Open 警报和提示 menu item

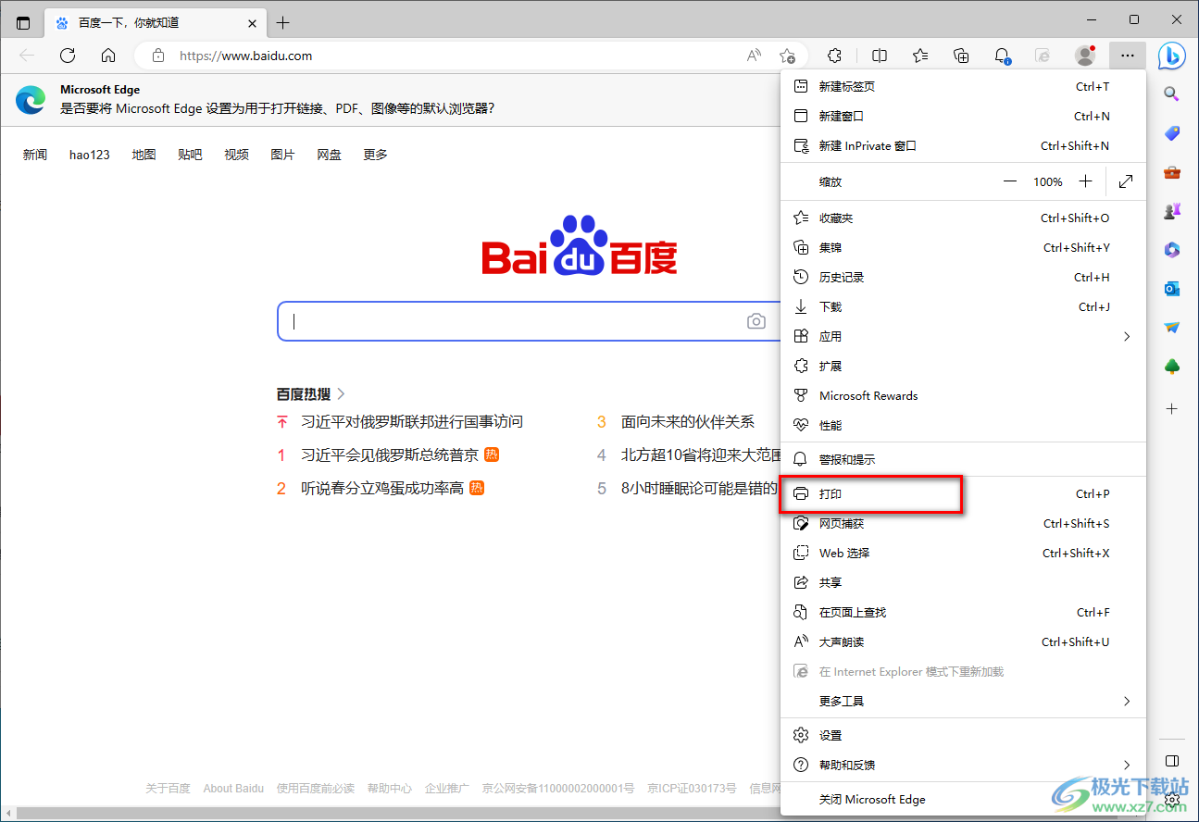(963, 459)
